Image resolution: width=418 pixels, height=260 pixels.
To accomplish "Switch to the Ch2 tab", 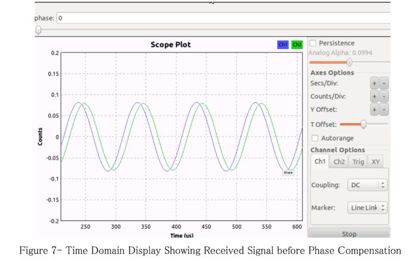I will [x=339, y=161].
